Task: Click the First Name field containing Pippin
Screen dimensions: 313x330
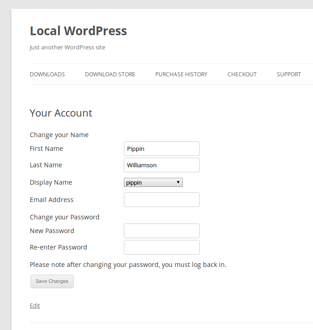Action: (x=162, y=149)
